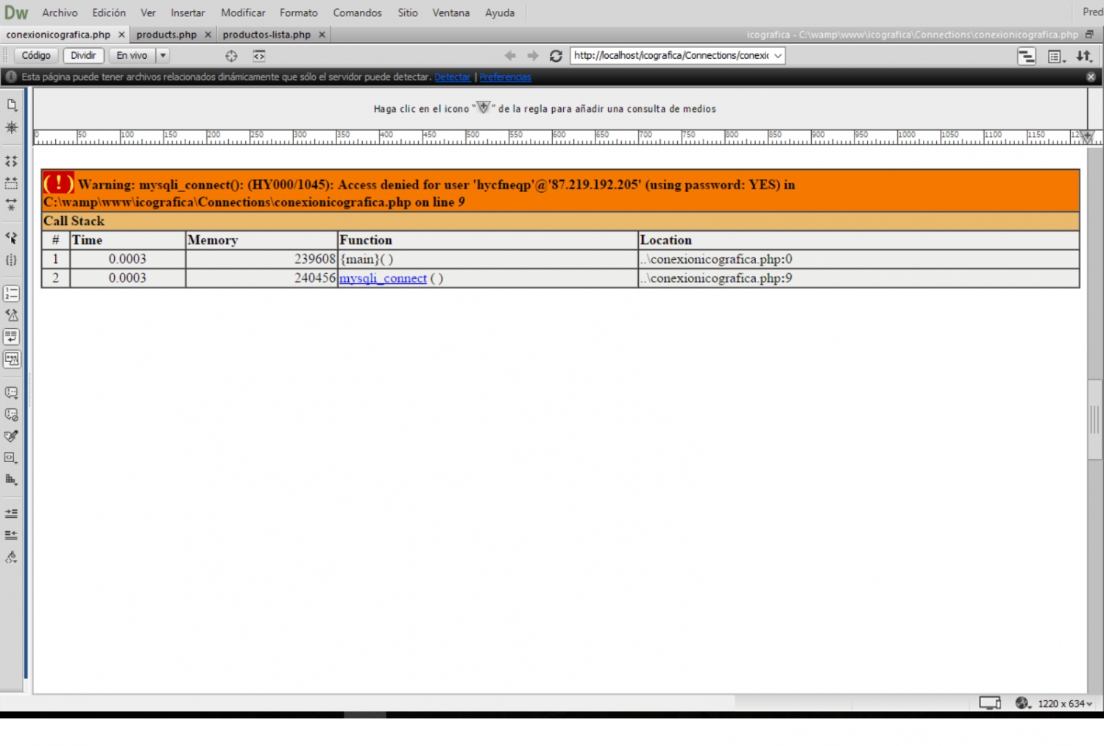
Task: Go forward with right arrow
Action: (x=533, y=56)
